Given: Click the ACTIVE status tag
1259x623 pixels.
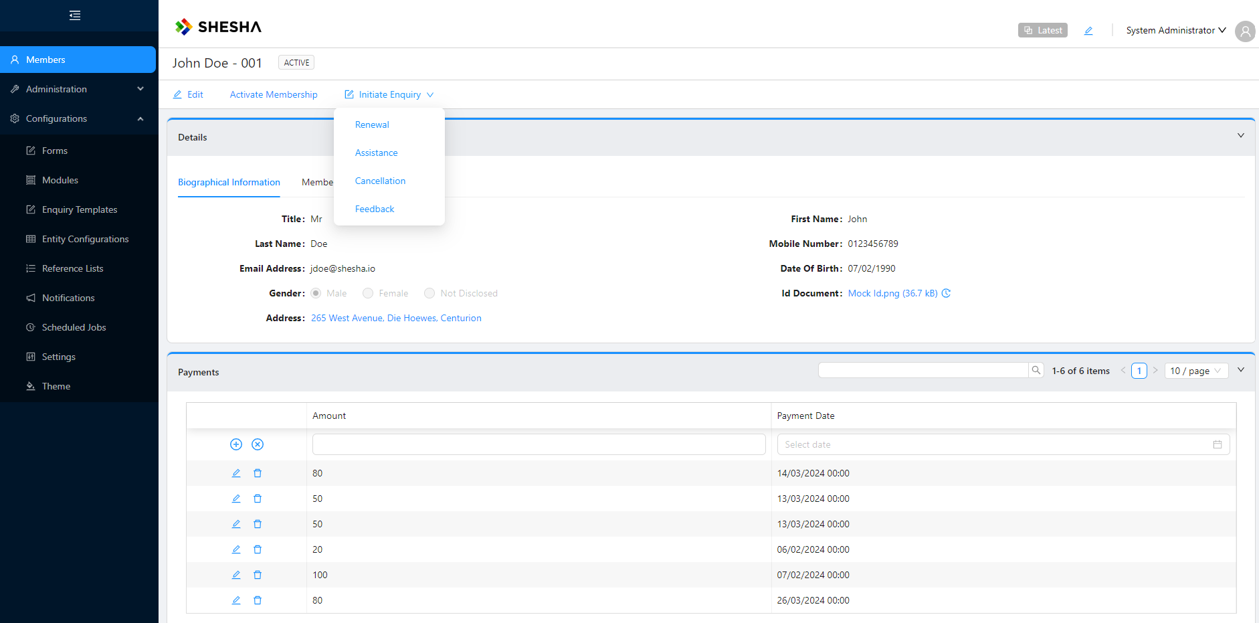Looking at the screenshot, I should [x=296, y=62].
